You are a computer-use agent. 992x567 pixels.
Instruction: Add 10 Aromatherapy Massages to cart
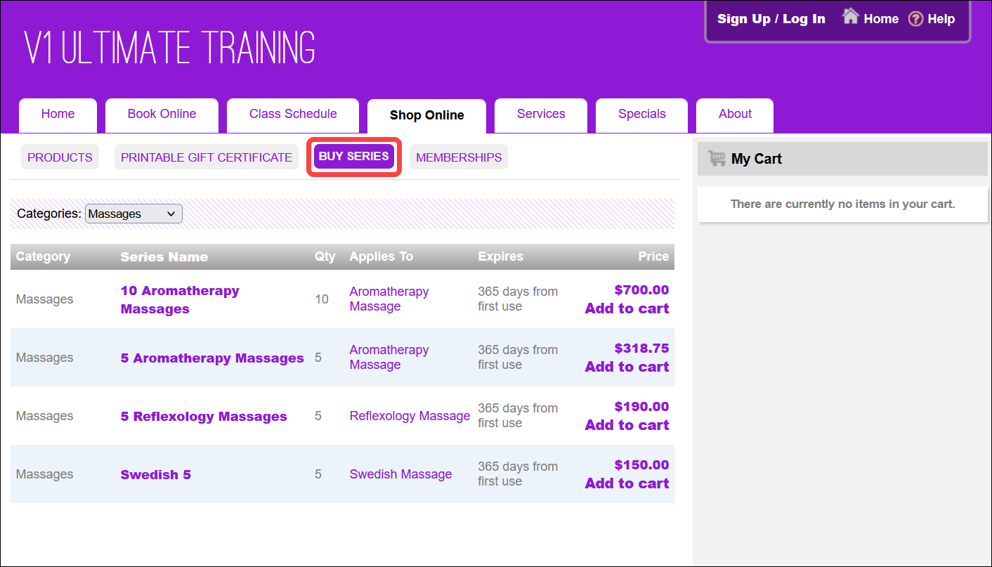(627, 308)
